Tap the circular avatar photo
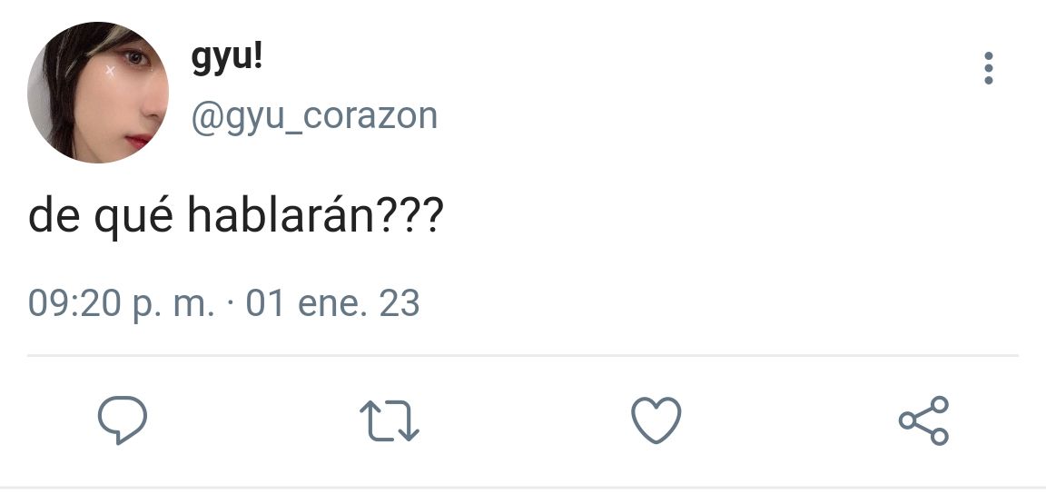The width and height of the screenshot is (1046, 504). (98, 92)
